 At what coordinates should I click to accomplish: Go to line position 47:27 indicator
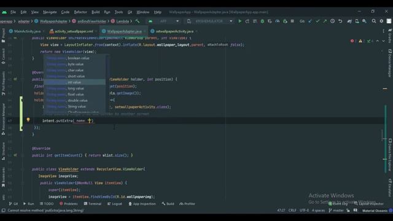tap(281, 211)
